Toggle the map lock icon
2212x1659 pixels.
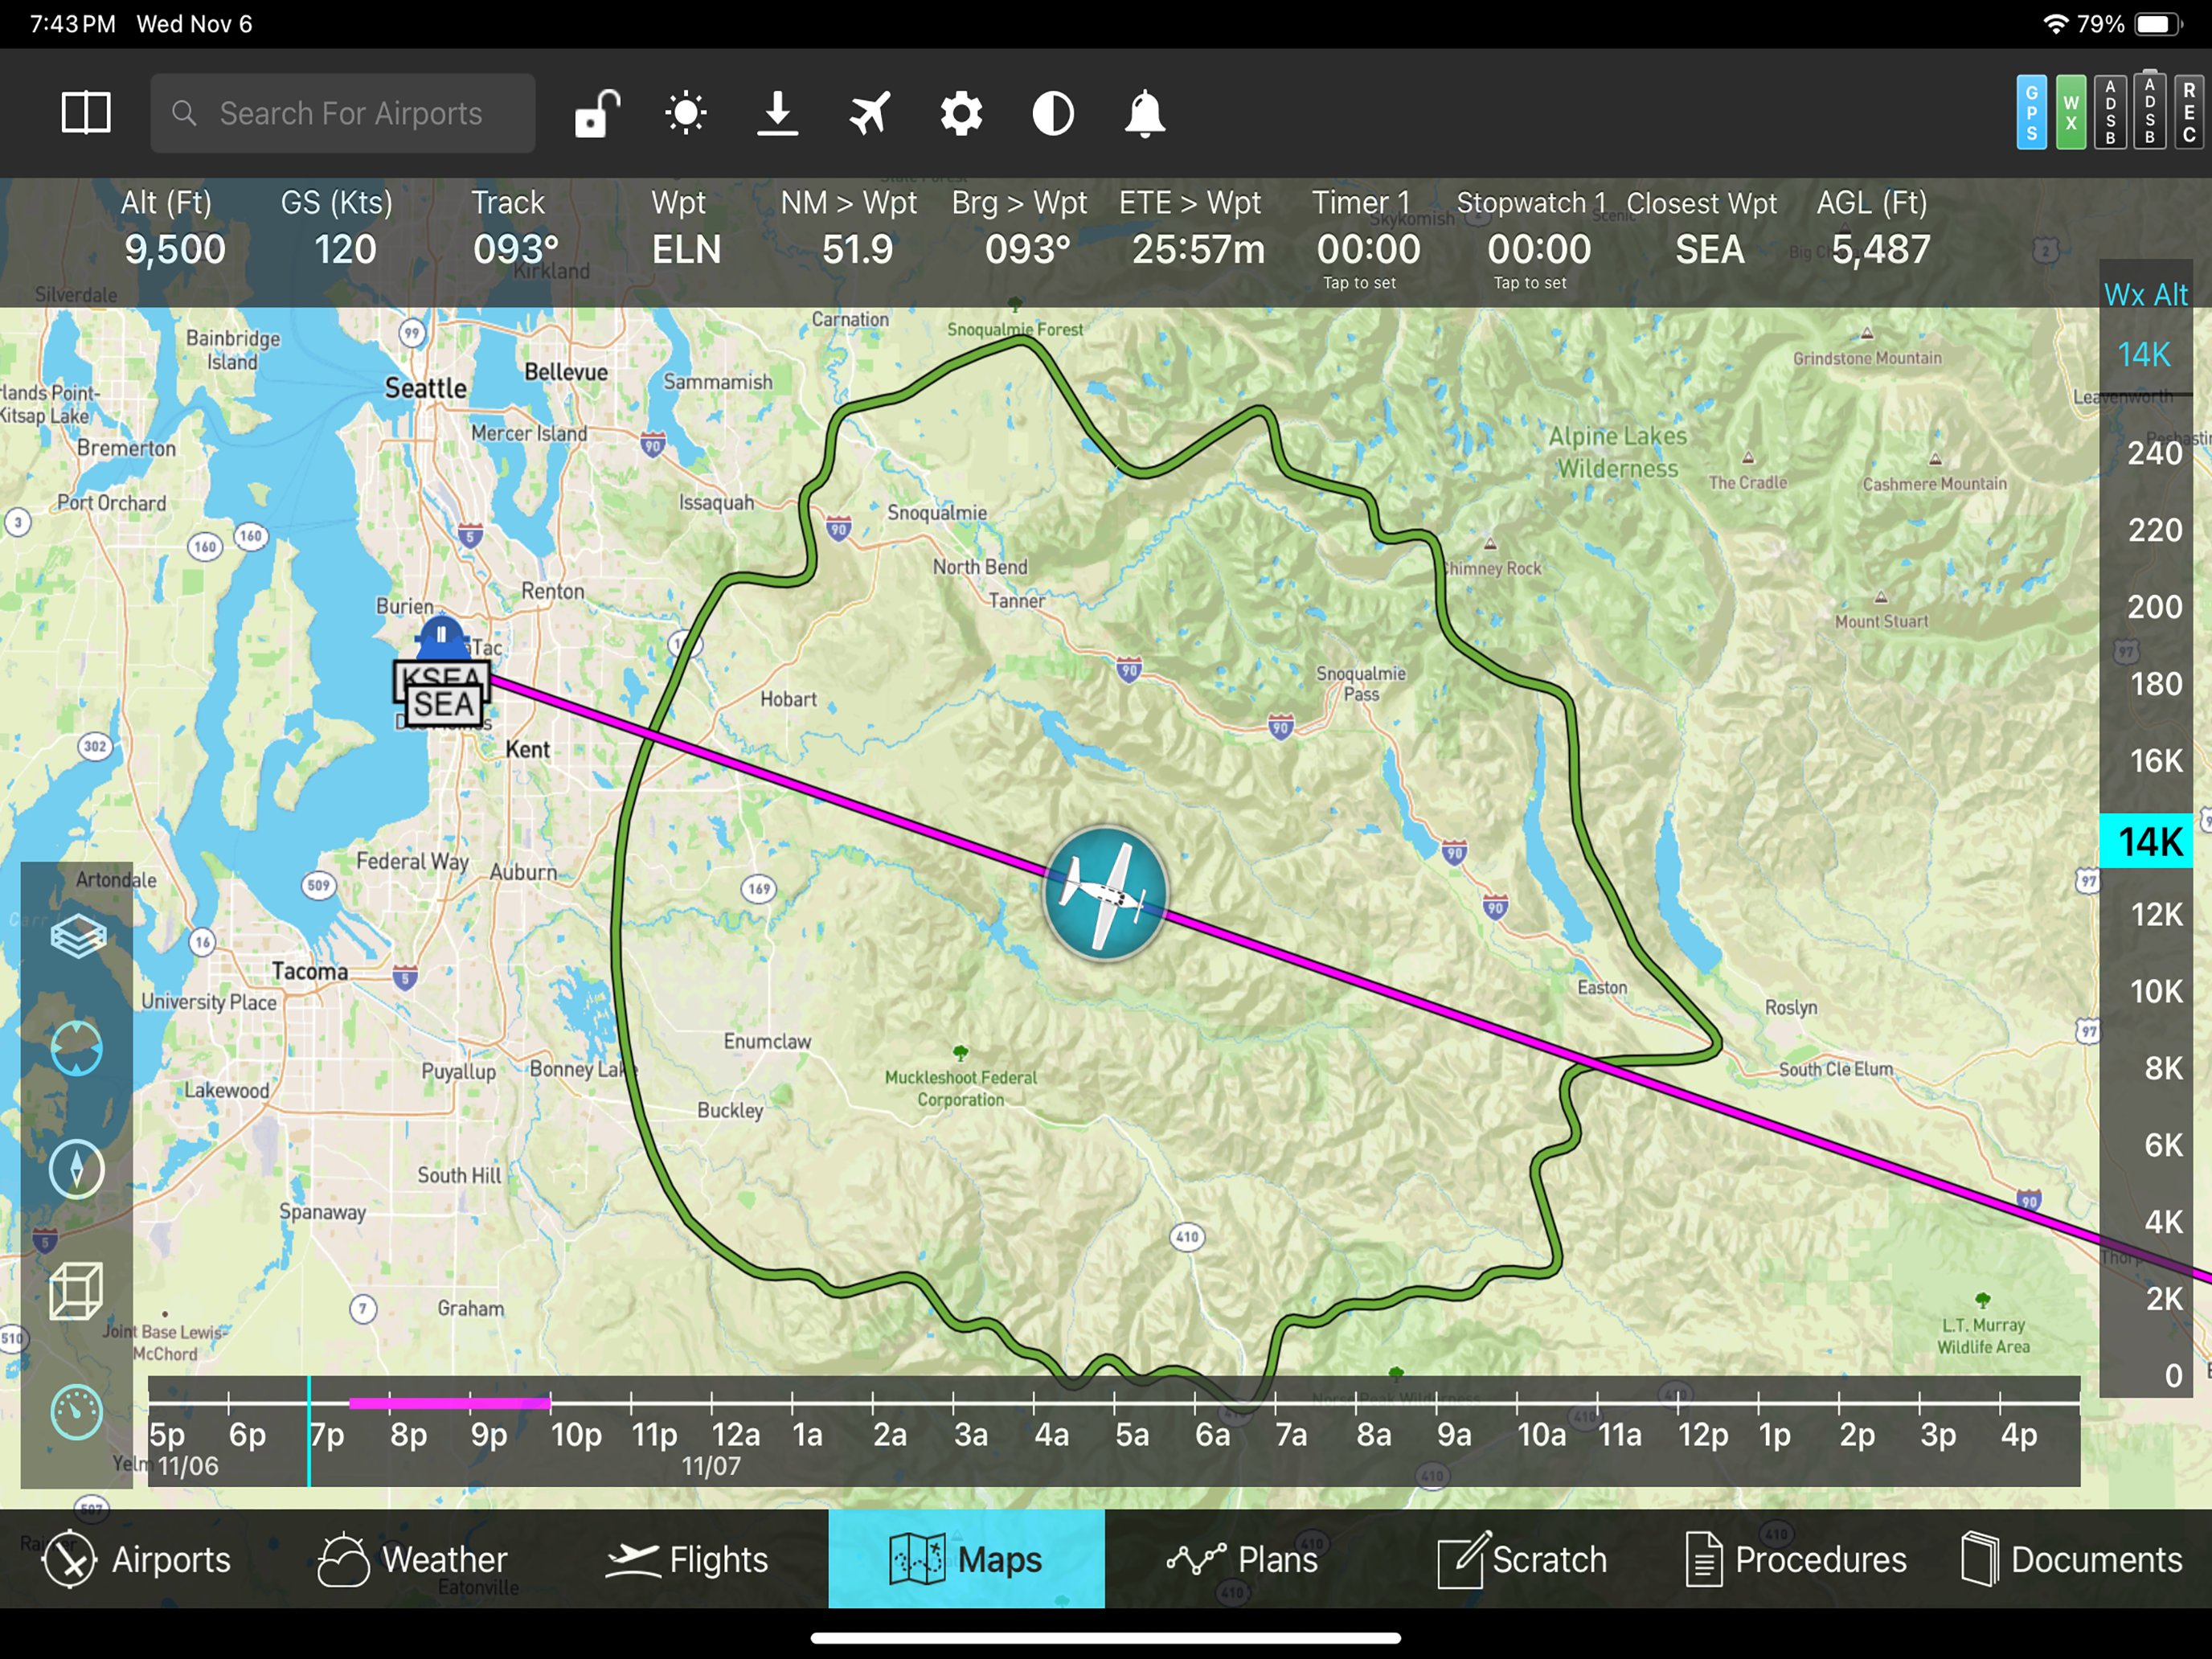pyautogui.click(x=597, y=113)
